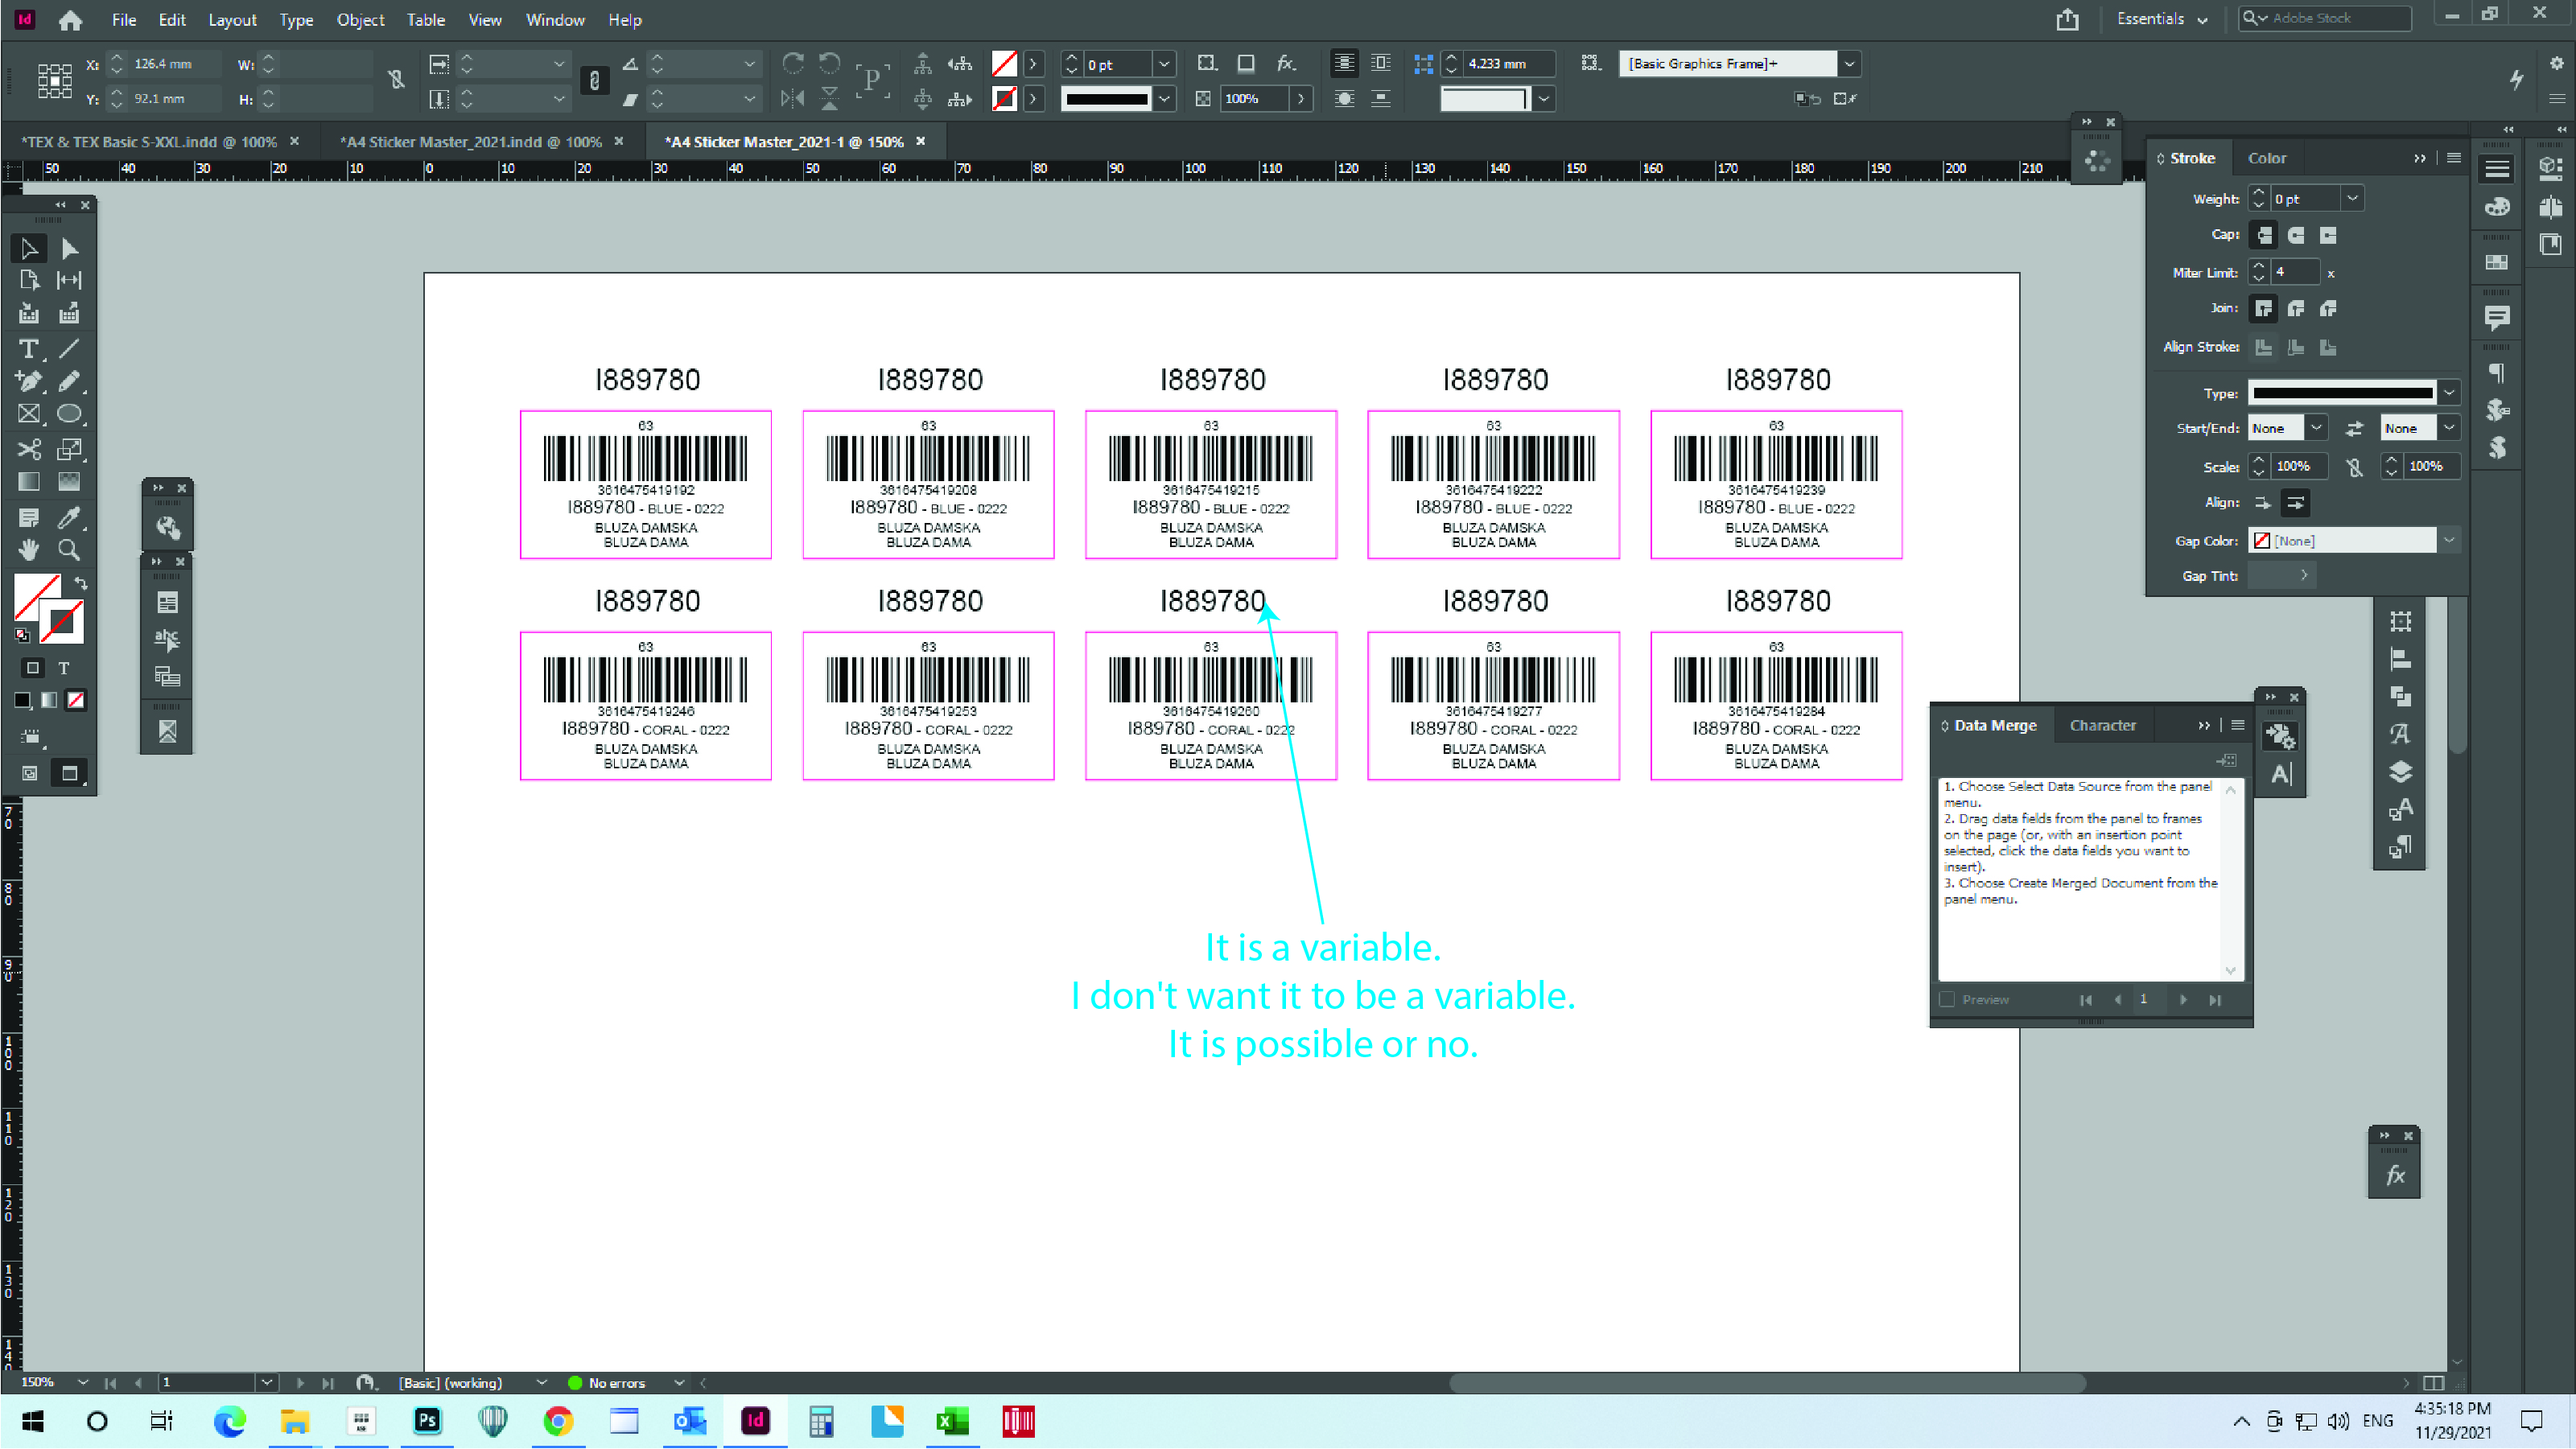
Task: Select the Eyedropper tool
Action: coord(69,517)
